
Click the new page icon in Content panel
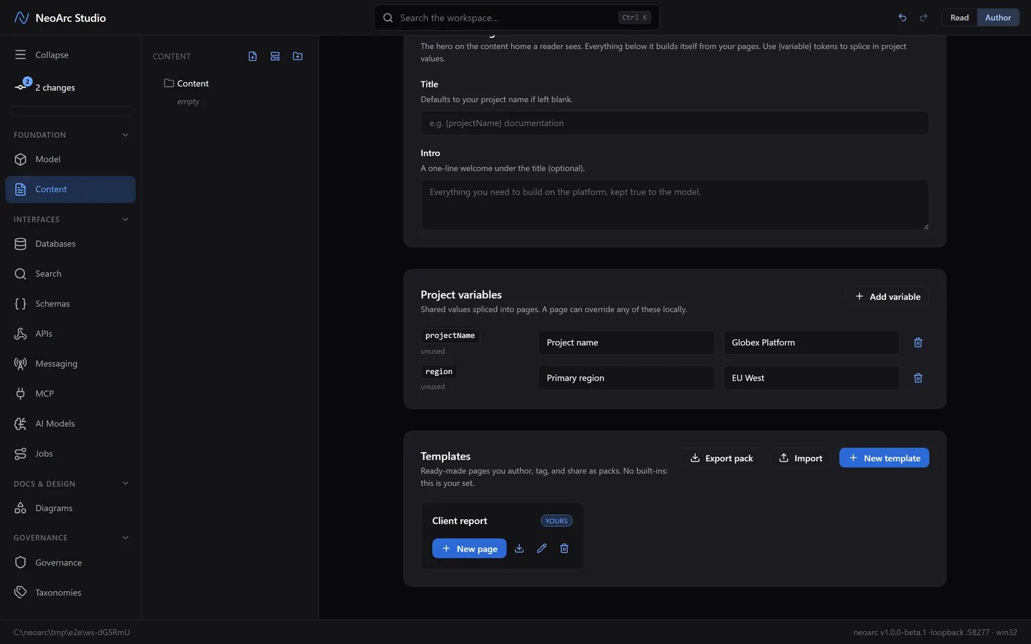click(x=253, y=57)
